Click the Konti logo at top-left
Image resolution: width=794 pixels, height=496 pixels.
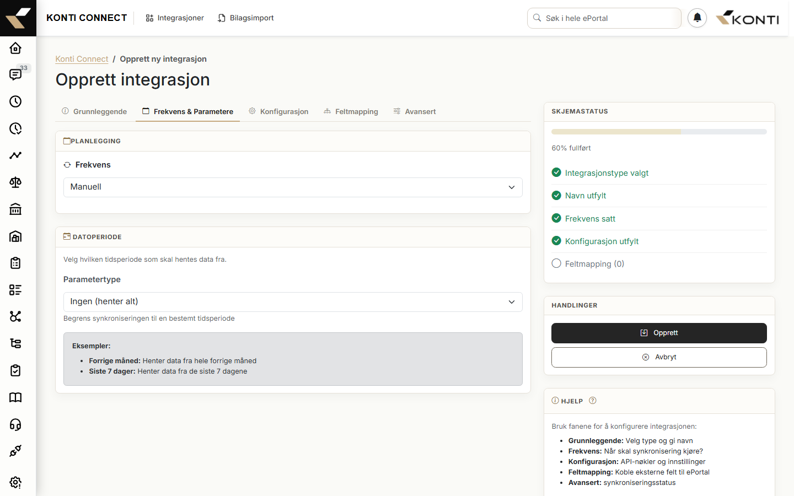pyautogui.click(x=18, y=18)
